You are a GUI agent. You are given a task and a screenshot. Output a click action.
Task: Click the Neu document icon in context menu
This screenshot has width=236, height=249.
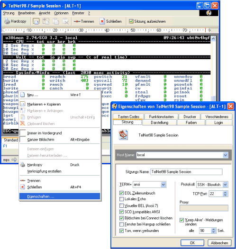tap(23, 95)
